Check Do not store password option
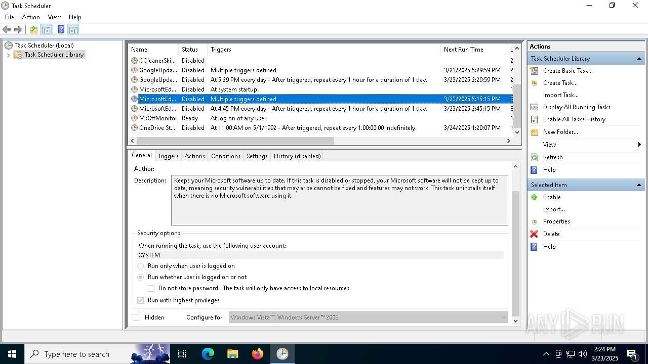The height and width of the screenshot is (364, 648). tap(151, 288)
